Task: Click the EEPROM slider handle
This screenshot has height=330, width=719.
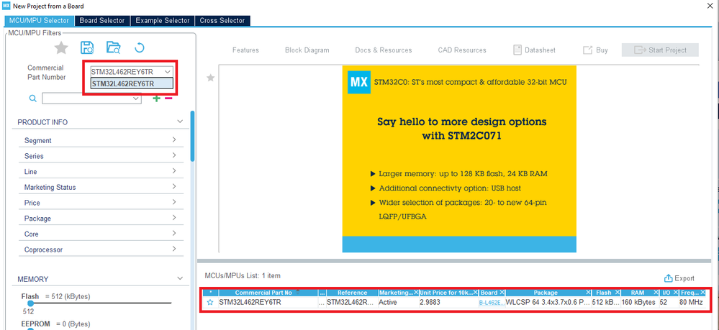Action: [30, 328]
